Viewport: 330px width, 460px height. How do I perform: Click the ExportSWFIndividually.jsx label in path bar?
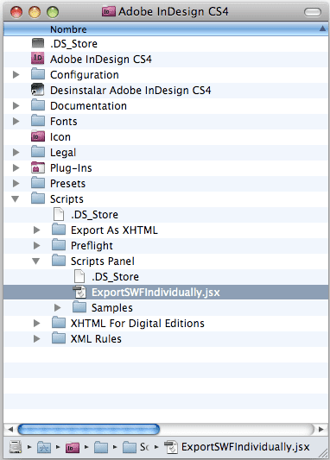coord(245,447)
